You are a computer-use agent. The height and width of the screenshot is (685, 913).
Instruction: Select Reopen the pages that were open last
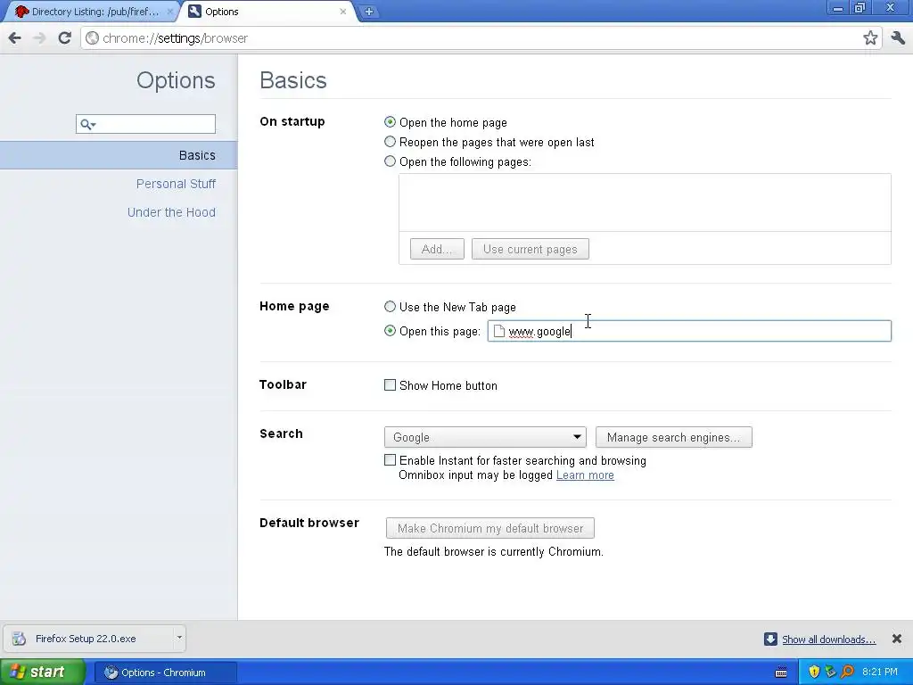tap(391, 142)
